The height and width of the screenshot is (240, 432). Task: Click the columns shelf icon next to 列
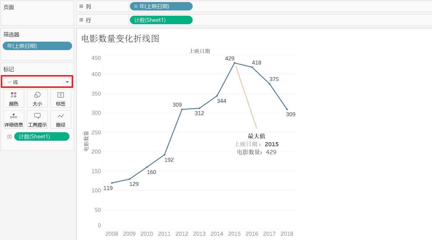[81, 6]
